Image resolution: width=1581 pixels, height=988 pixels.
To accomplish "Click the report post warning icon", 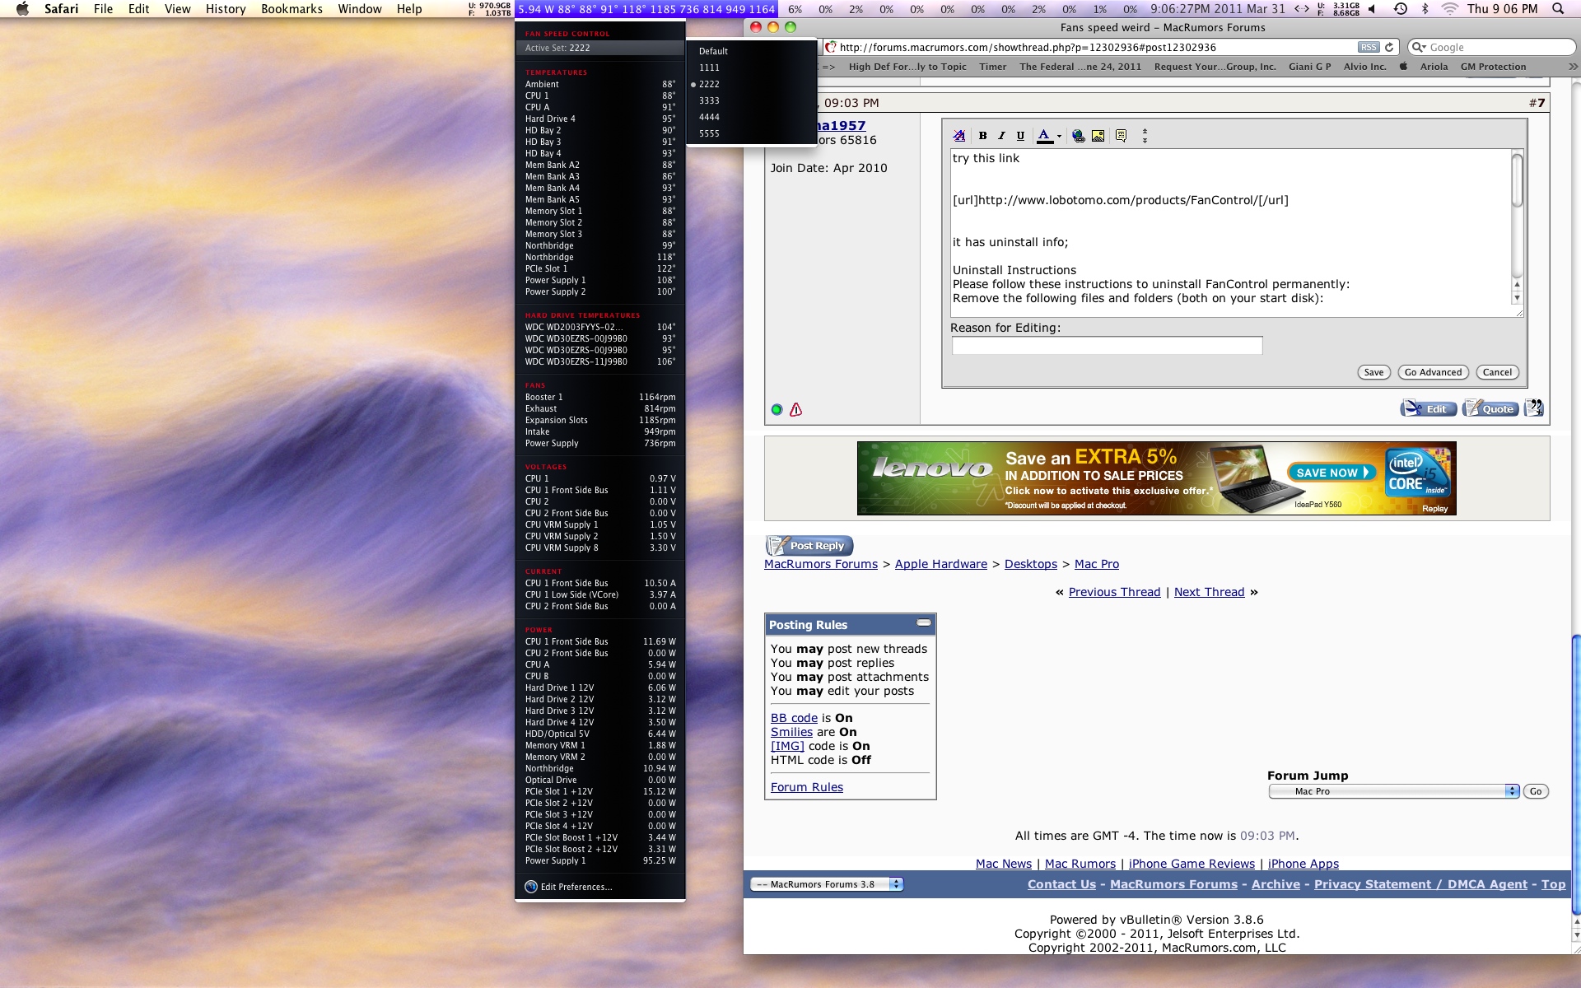I will [x=795, y=409].
